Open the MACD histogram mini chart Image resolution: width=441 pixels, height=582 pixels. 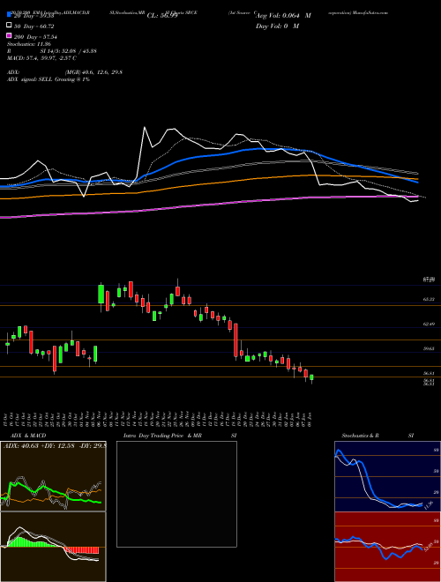53,547
